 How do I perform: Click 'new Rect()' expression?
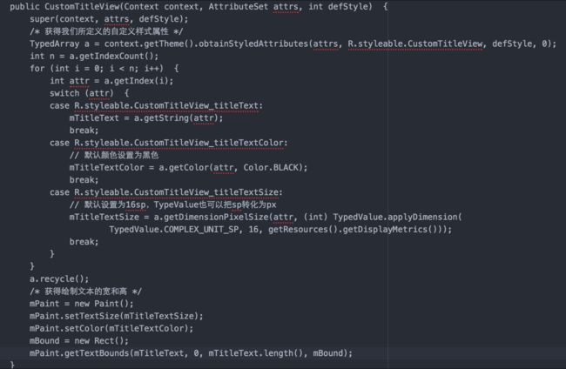(99, 341)
